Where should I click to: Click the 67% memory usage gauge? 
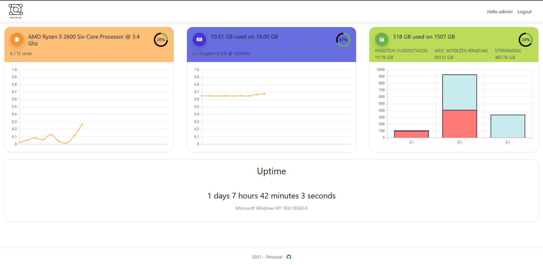coord(343,40)
